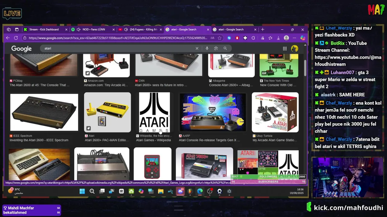Open the tab actions menu icon
Screen dimensions: 387x217
coord(17,30)
